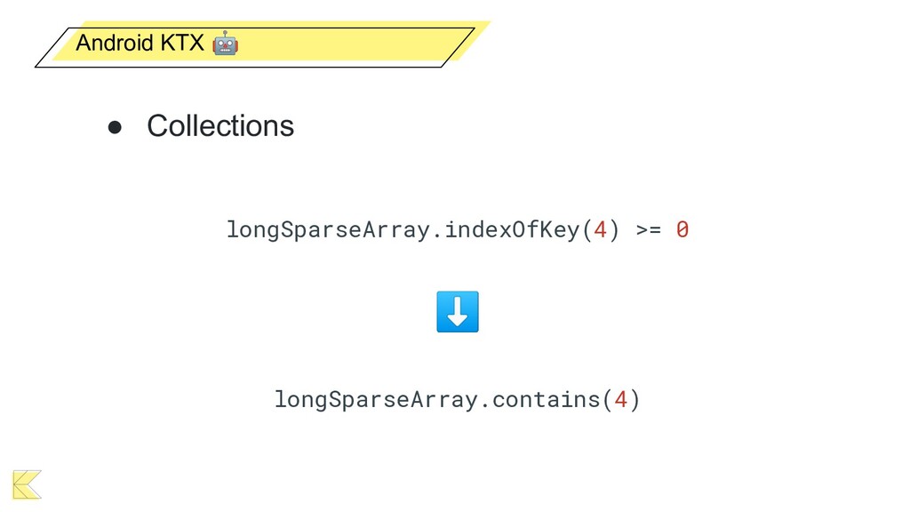The image size is (910, 512).
Task: Click 'longSparseArray' in the first code line
Action: tap(330, 229)
